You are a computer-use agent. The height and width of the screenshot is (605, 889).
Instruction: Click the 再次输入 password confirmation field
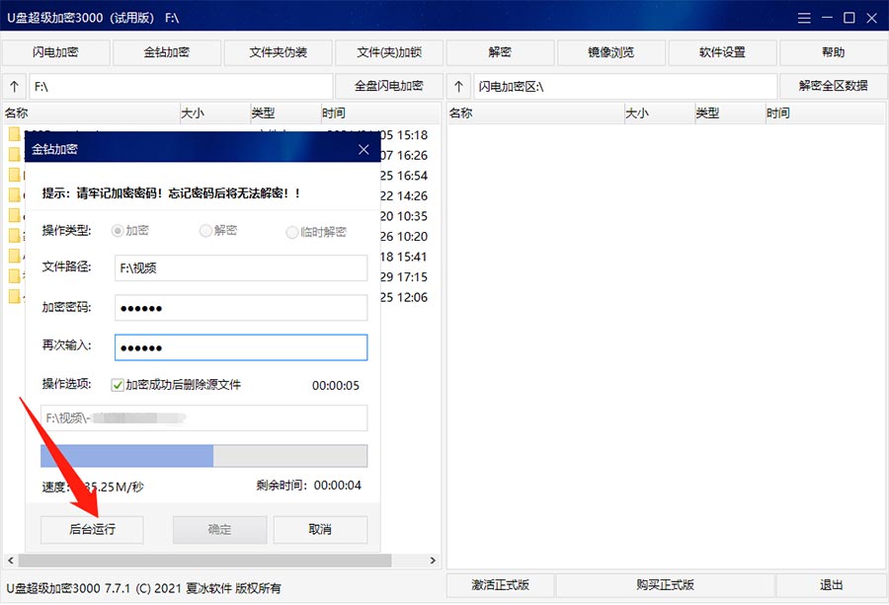coord(241,347)
